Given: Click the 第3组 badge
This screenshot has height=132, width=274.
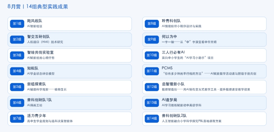Looking at the screenshot, I should tap(17, 55).
